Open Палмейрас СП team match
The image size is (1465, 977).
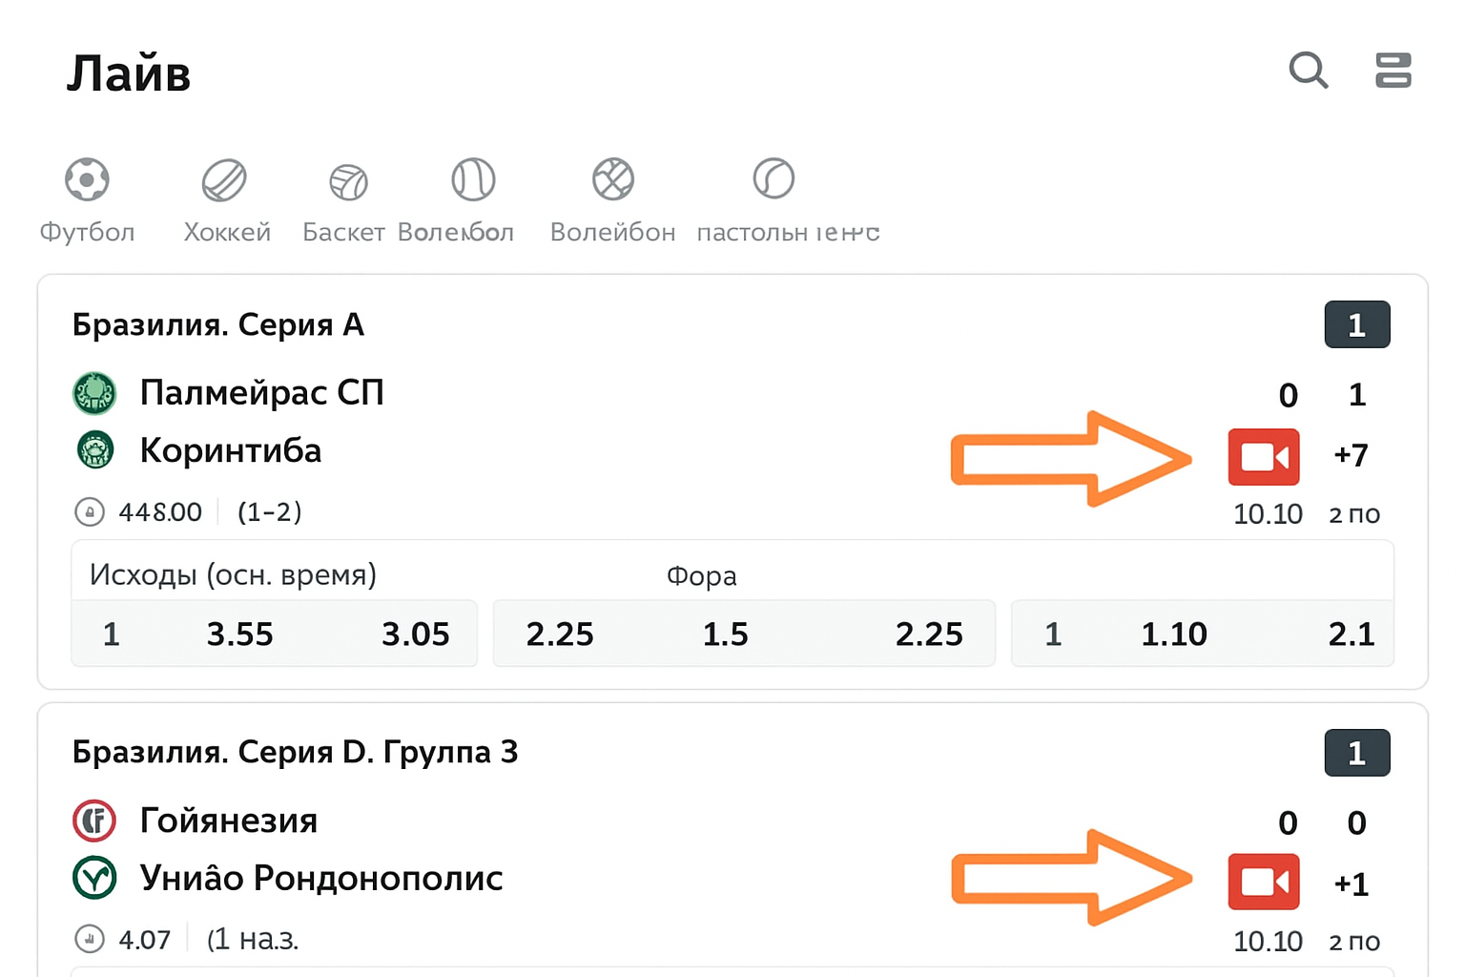click(261, 393)
